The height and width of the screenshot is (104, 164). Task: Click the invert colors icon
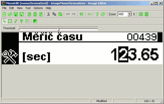point(35,21)
